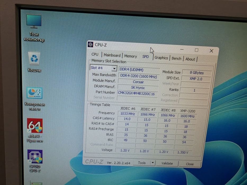Click the JEDEC #8 column header

(168, 110)
